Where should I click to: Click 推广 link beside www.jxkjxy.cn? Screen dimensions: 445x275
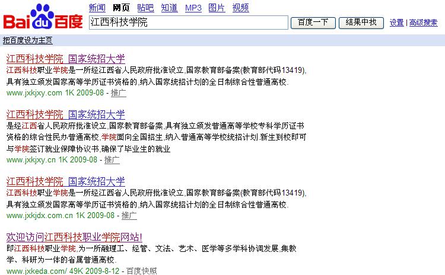pos(112,160)
